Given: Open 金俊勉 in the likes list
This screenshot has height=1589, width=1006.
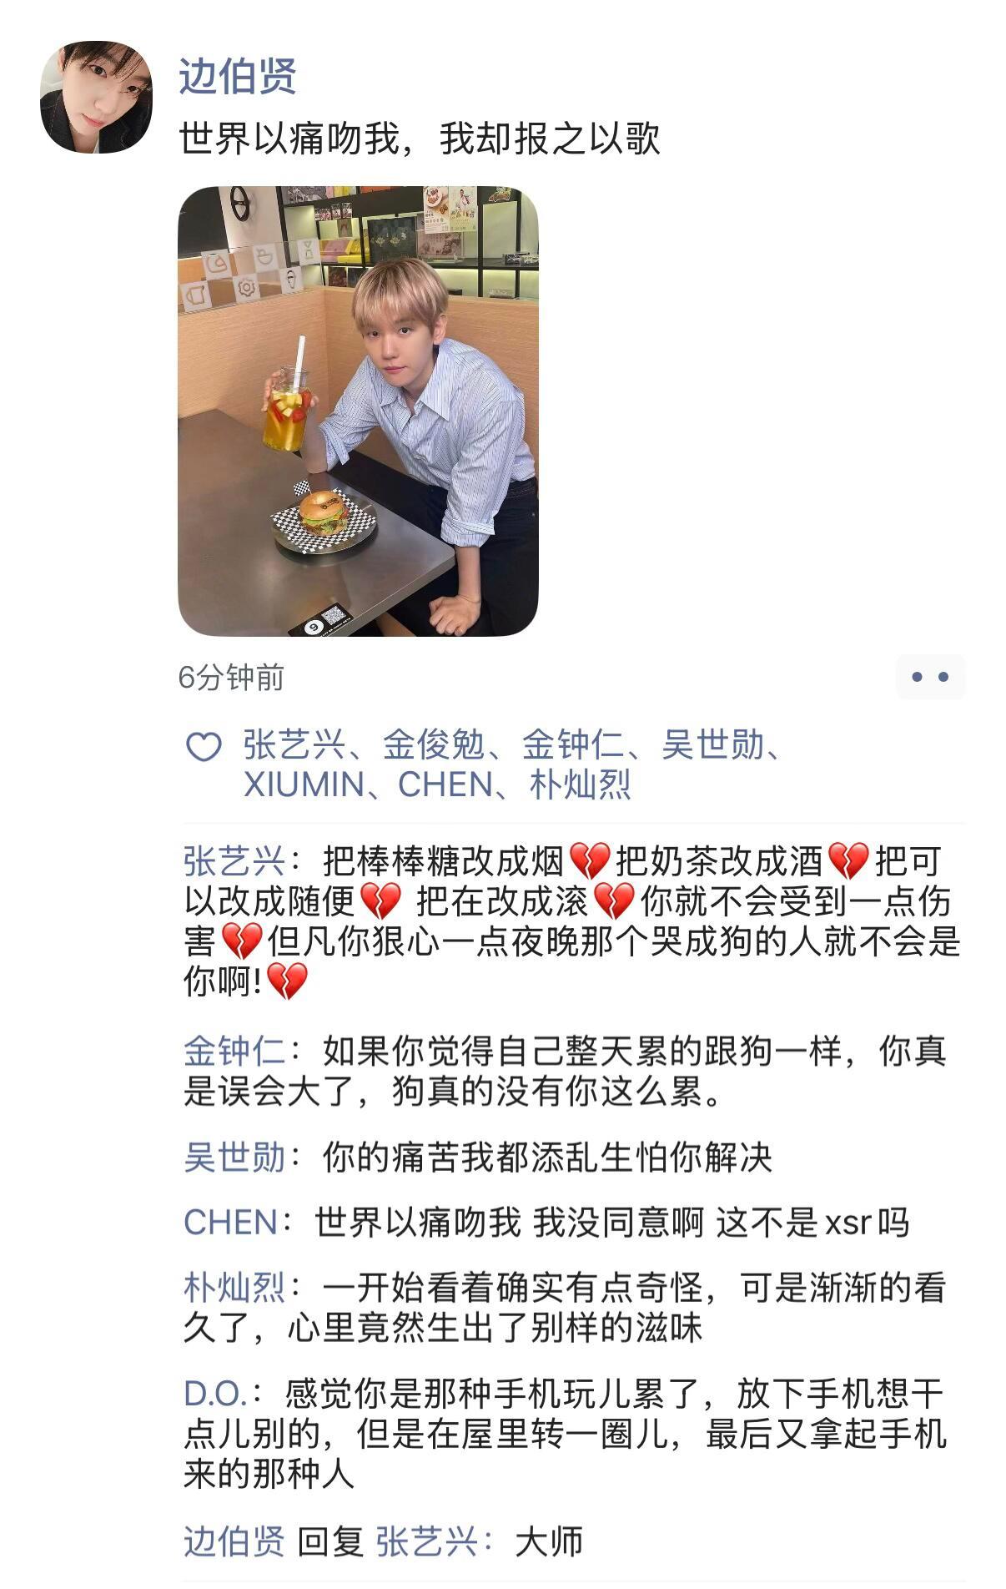Looking at the screenshot, I should (433, 744).
